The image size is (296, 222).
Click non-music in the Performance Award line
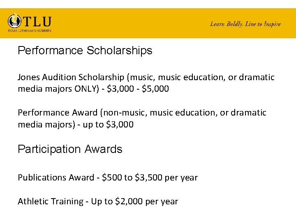pos(125,113)
